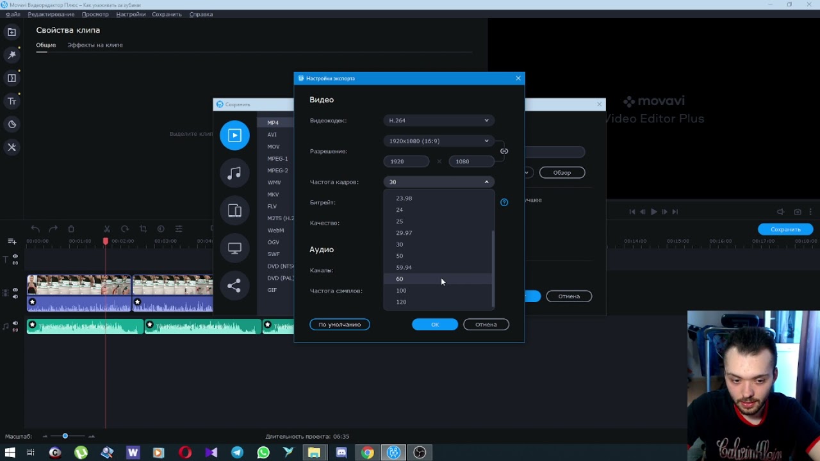820x461 pixels.
Task: Click the redo arrow in timeline toolbar
Action: (x=53, y=229)
